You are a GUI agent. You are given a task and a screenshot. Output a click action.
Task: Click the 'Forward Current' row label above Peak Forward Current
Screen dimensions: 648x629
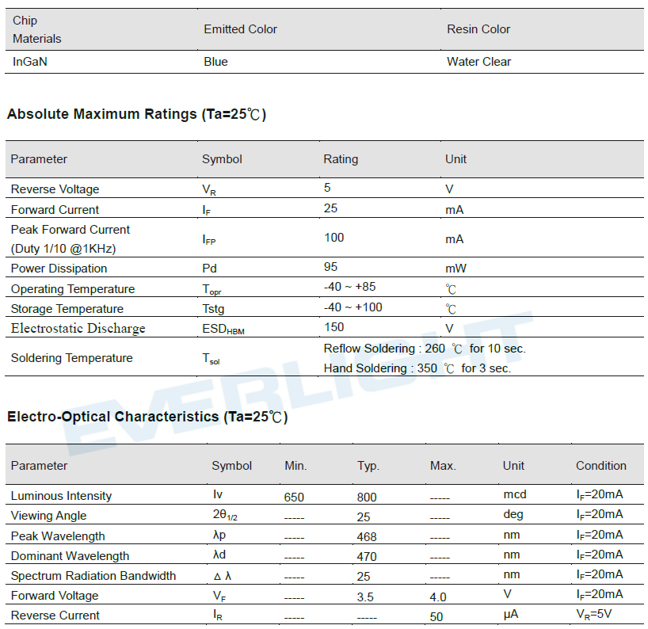click(x=55, y=209)
